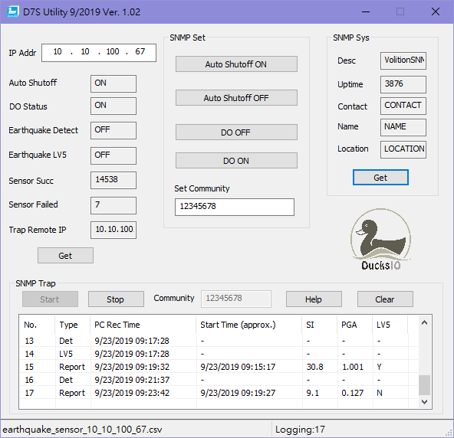
Task: Select trap row 15 Report entry
Action: 219,367
